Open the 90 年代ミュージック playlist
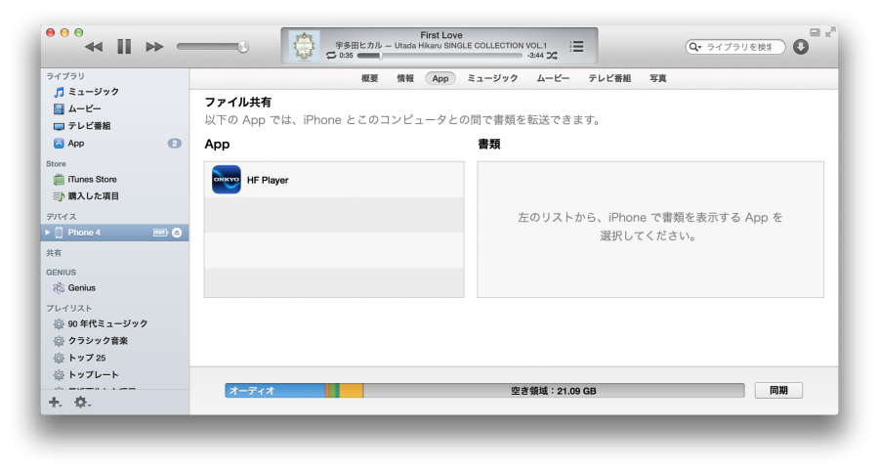Image resolution: width=879 pixels, height=471 pixels. pyautogui.click(x=114, y=324)
